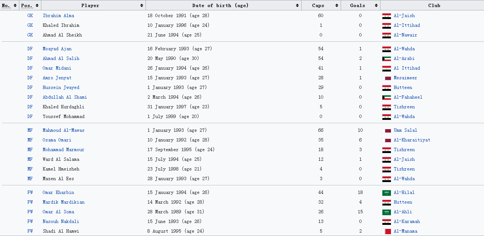Click the flag beside Al-Wahda in Moayad Ajan row
The image size is (484, 236).
point(386,49)
